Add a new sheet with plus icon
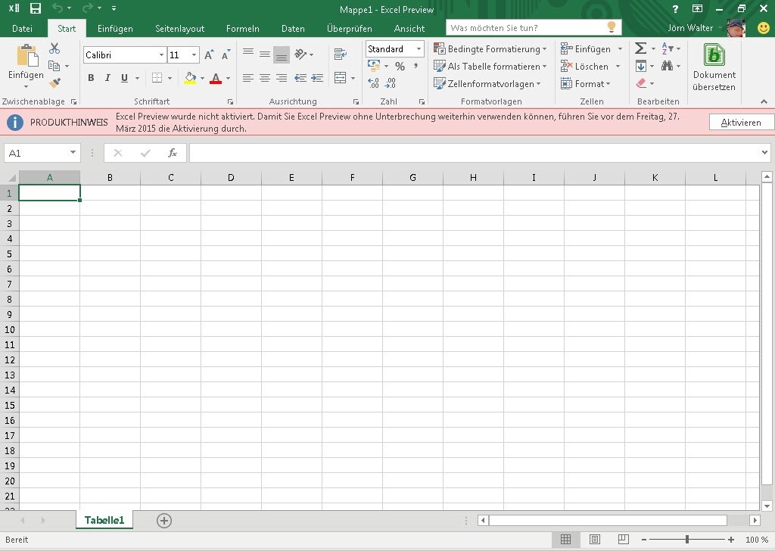 coord(164,520)
